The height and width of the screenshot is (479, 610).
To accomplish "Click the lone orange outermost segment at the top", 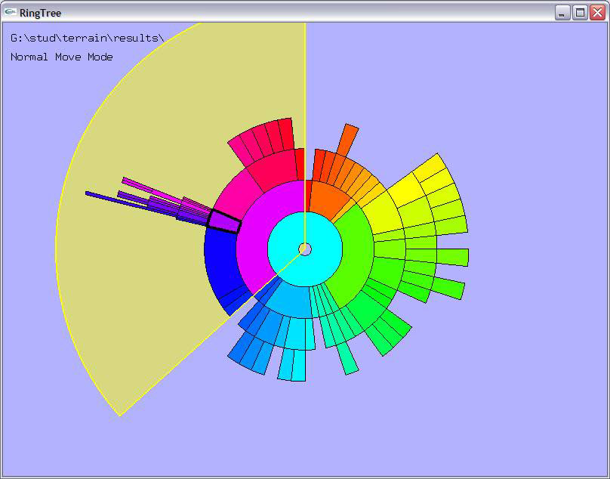I will coord(347,141).
